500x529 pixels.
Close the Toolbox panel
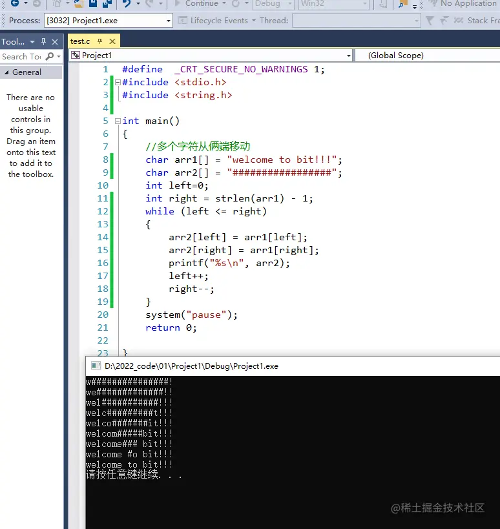(55, 42)
